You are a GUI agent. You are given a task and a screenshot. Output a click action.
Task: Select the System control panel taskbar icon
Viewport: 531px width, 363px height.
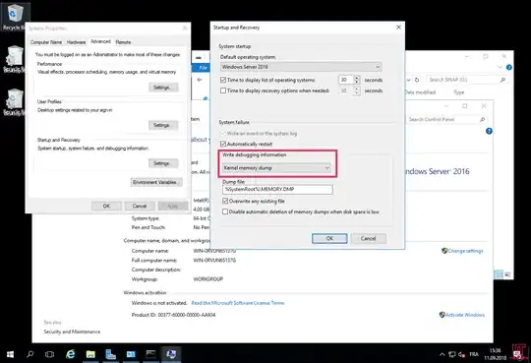(171, 354)
